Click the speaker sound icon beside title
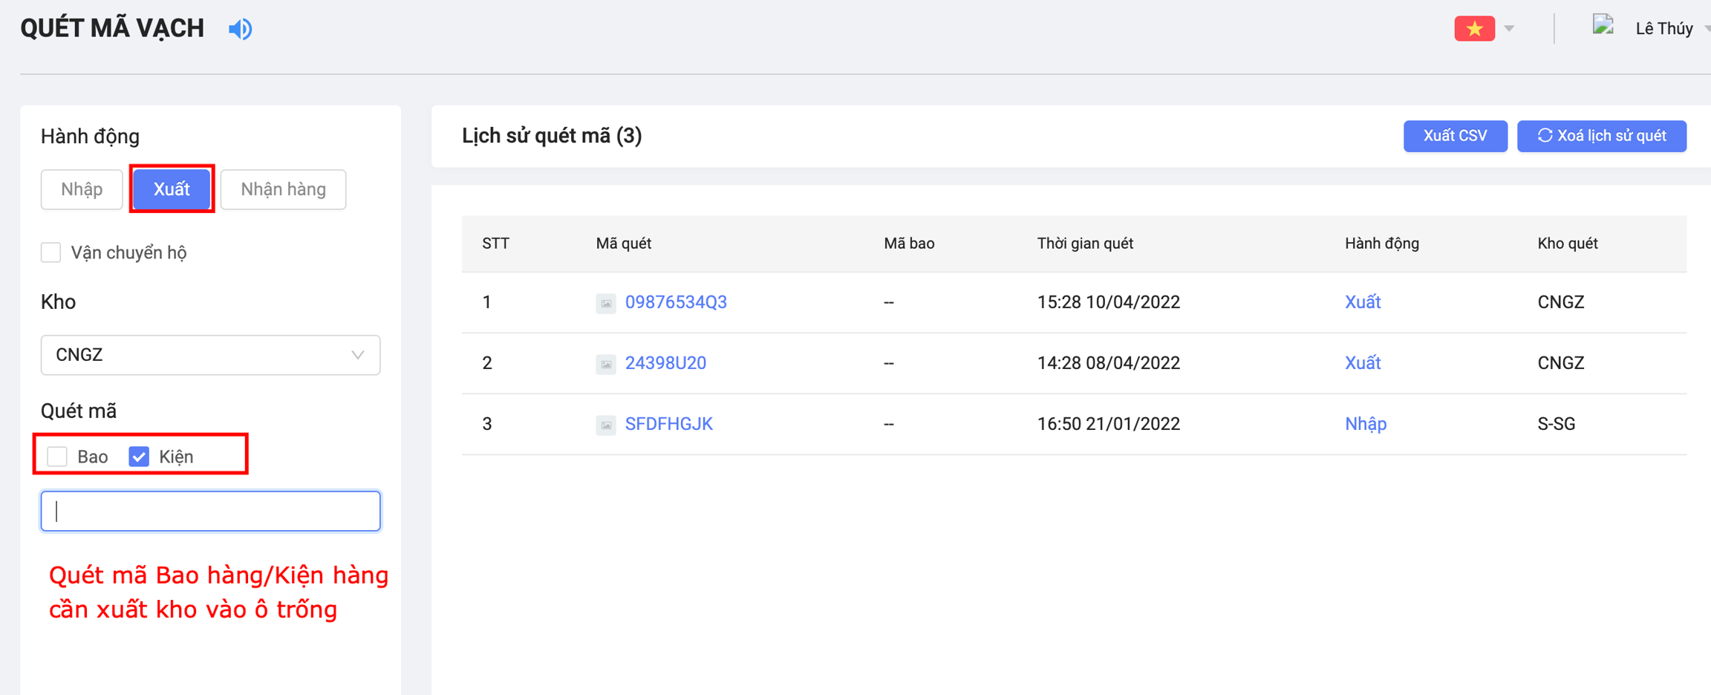 (x=240, y=29)
